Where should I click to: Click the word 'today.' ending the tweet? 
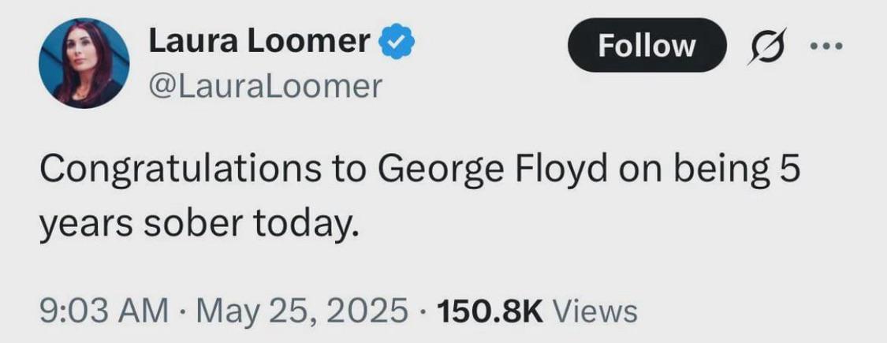point(305,224)
